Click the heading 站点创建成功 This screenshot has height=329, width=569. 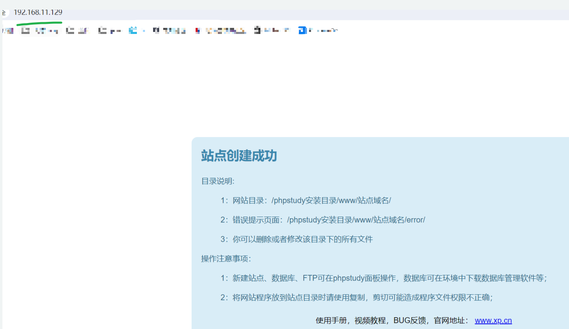click(239, 156)
